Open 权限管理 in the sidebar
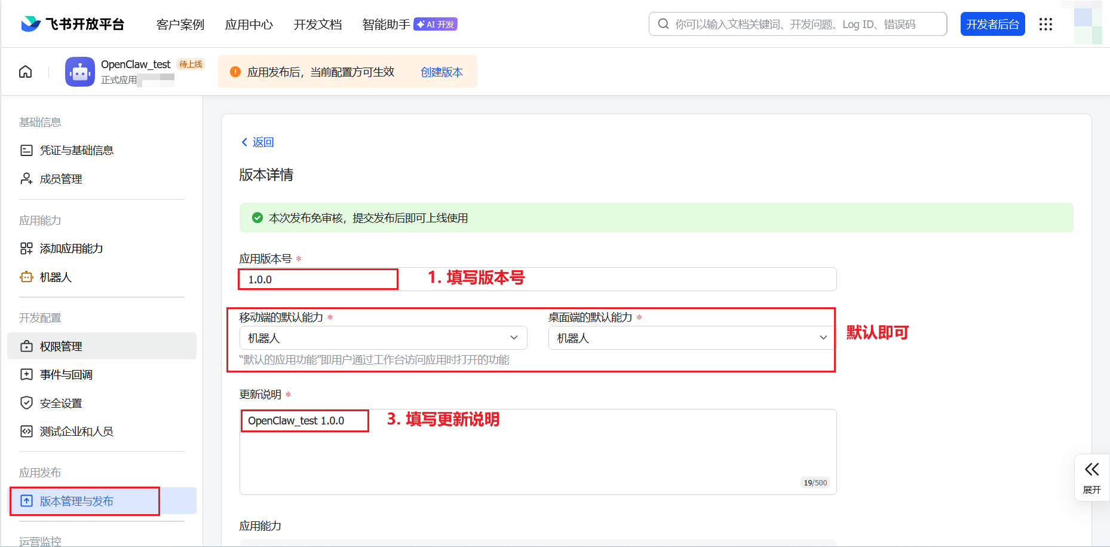This screenshot has width=1110, height=547. click(60, 346)
